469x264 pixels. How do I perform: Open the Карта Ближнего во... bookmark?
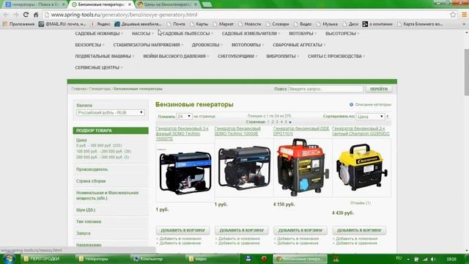420,24
